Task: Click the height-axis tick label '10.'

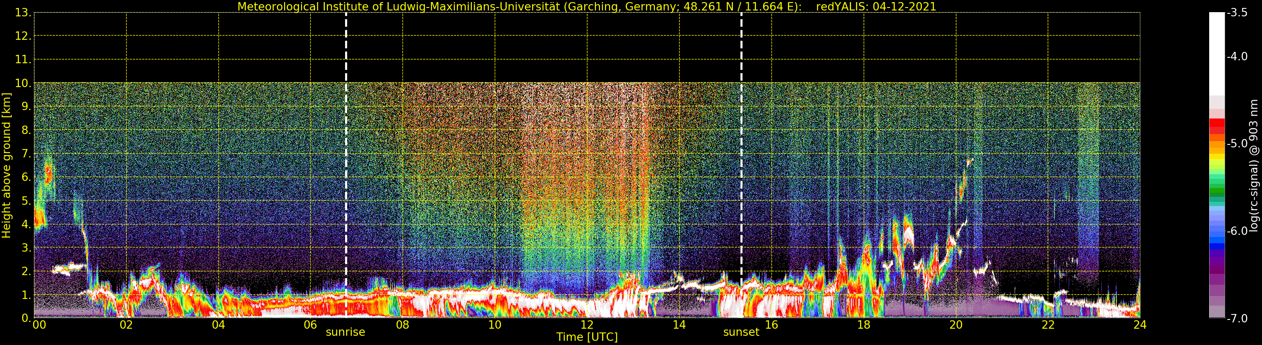Action: click(23, 83)
